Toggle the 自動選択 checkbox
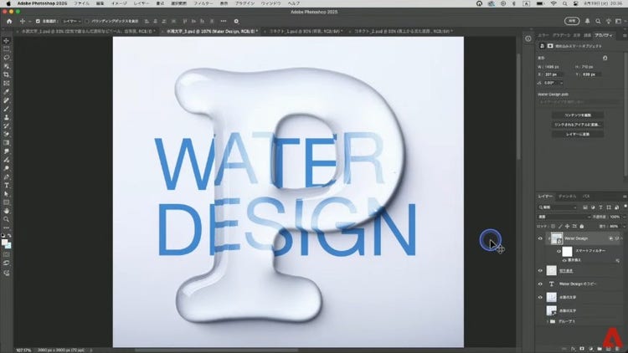The height and width of the screenshot is (353, 628). coord(38,21)
